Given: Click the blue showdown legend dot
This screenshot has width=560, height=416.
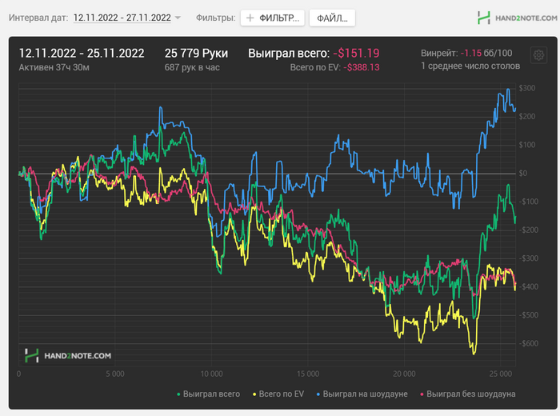Looking at the screenshot, I should 318,394.
